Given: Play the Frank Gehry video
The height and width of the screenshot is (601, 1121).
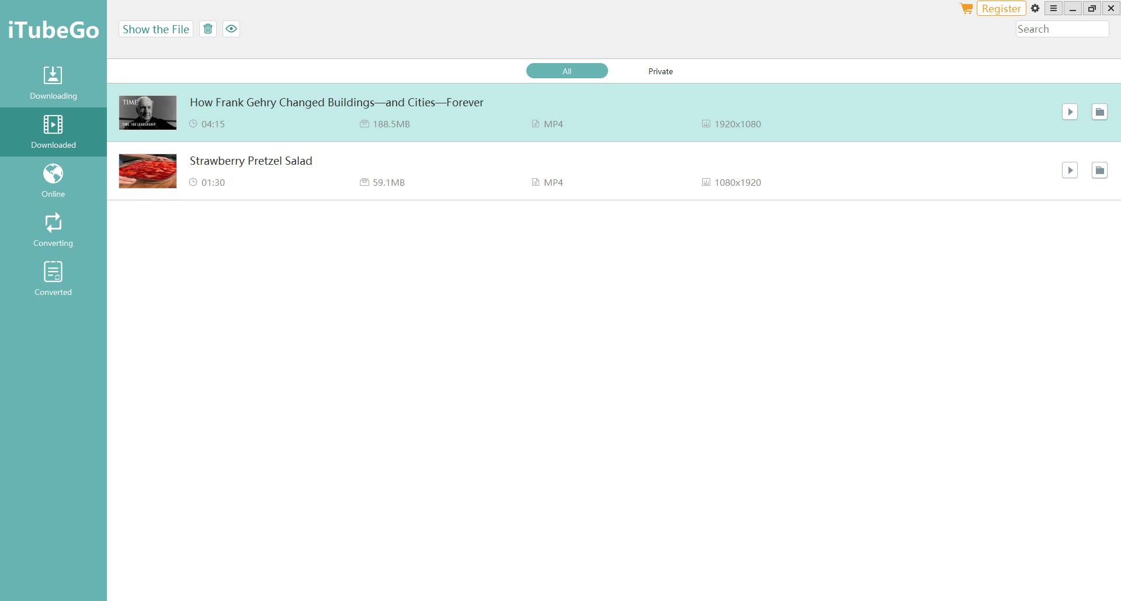Looking at the screenshot, I should point(1070,112).
